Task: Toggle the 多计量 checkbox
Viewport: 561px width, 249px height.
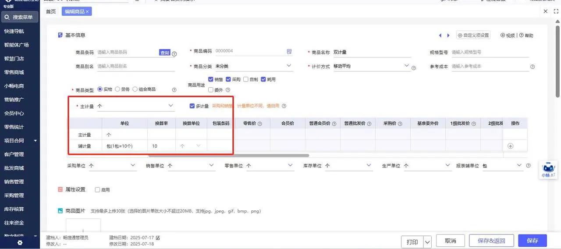Action: tap(192, 106)
